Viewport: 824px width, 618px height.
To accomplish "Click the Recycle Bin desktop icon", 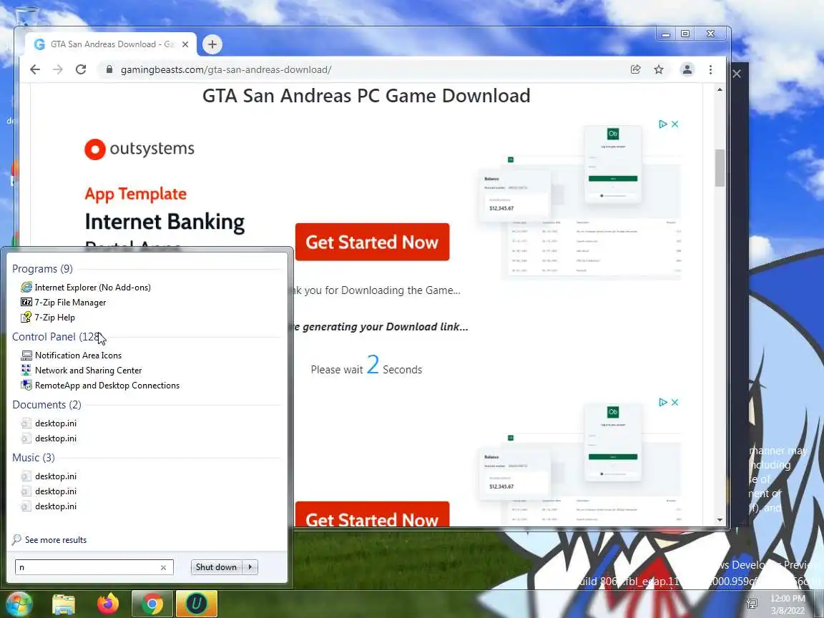I will pos(26,16).
